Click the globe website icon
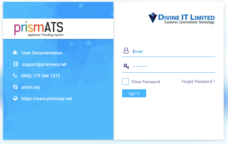 coord(15,98)
